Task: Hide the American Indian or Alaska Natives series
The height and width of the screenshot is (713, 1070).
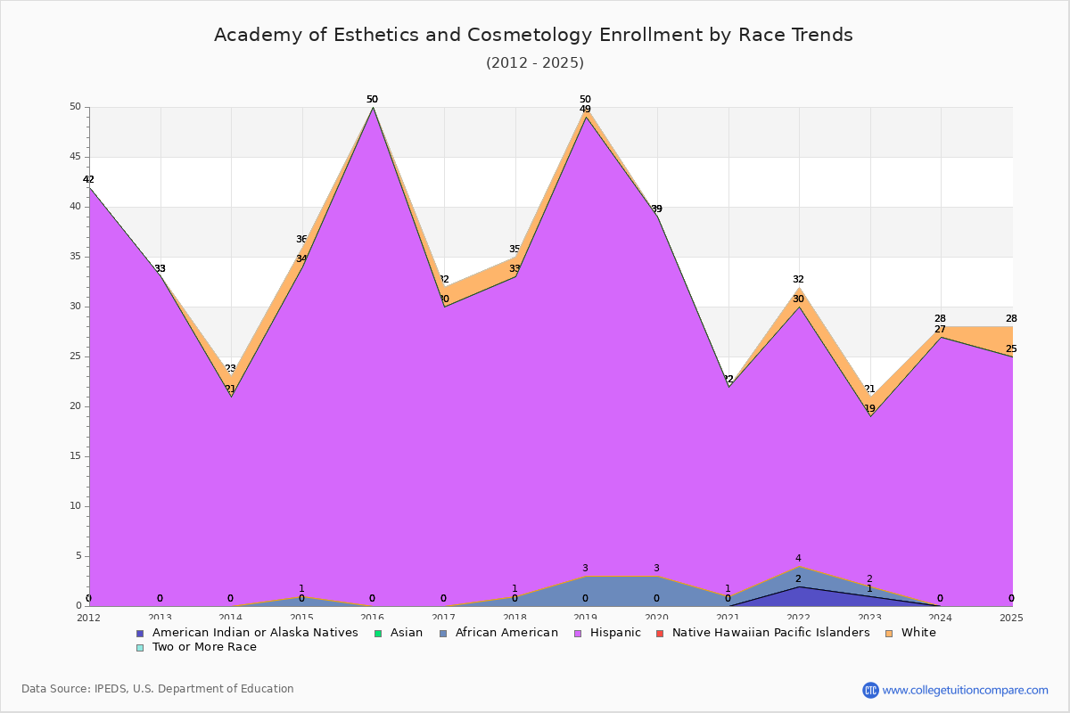Action: click(x=255, y=633)
